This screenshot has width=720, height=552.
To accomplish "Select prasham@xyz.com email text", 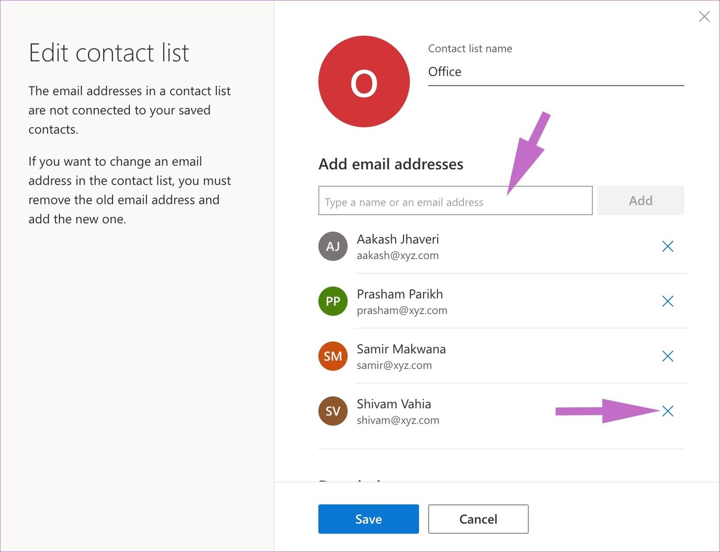I will click(x=402, y=310).
